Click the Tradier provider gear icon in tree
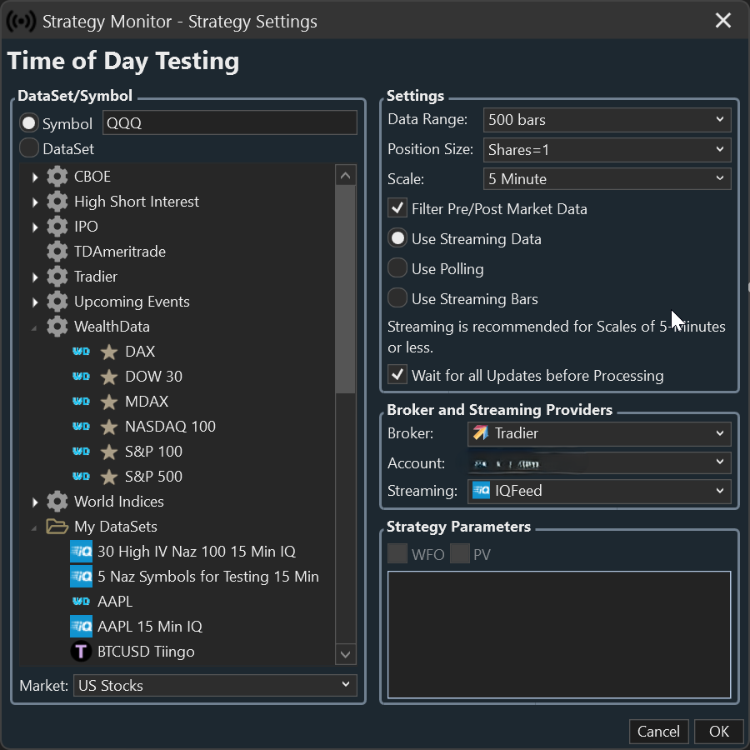The height and width of the screenshot is (750, 750). [x=57, y=277]
